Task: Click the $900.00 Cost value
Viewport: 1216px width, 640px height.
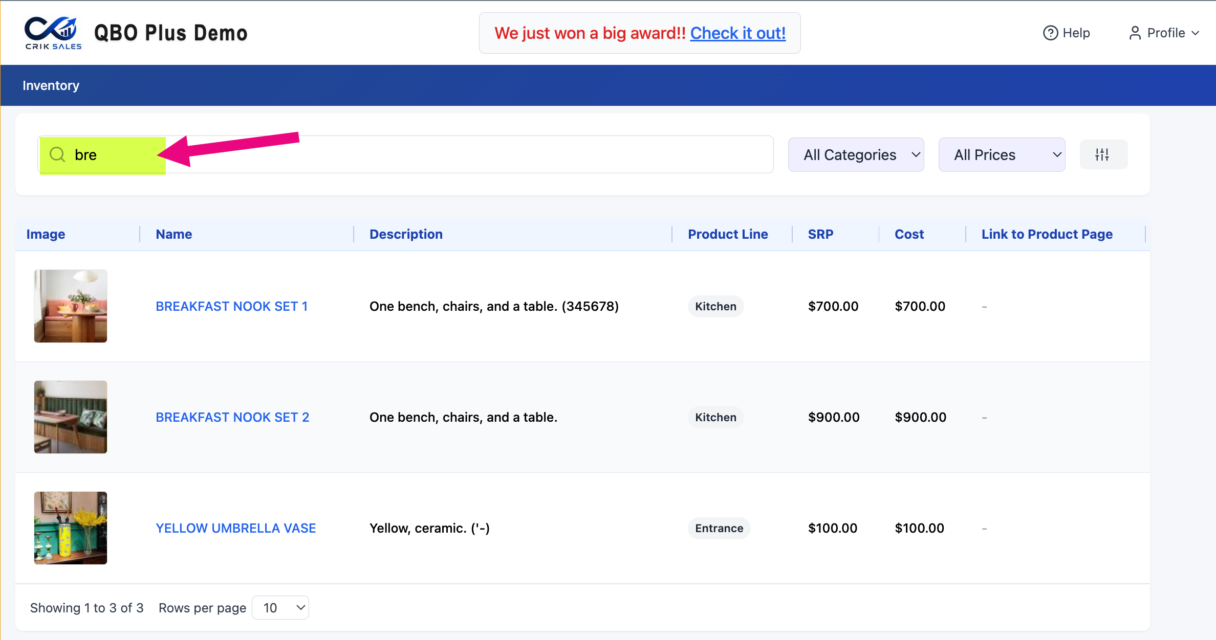Action: point(920,417)
